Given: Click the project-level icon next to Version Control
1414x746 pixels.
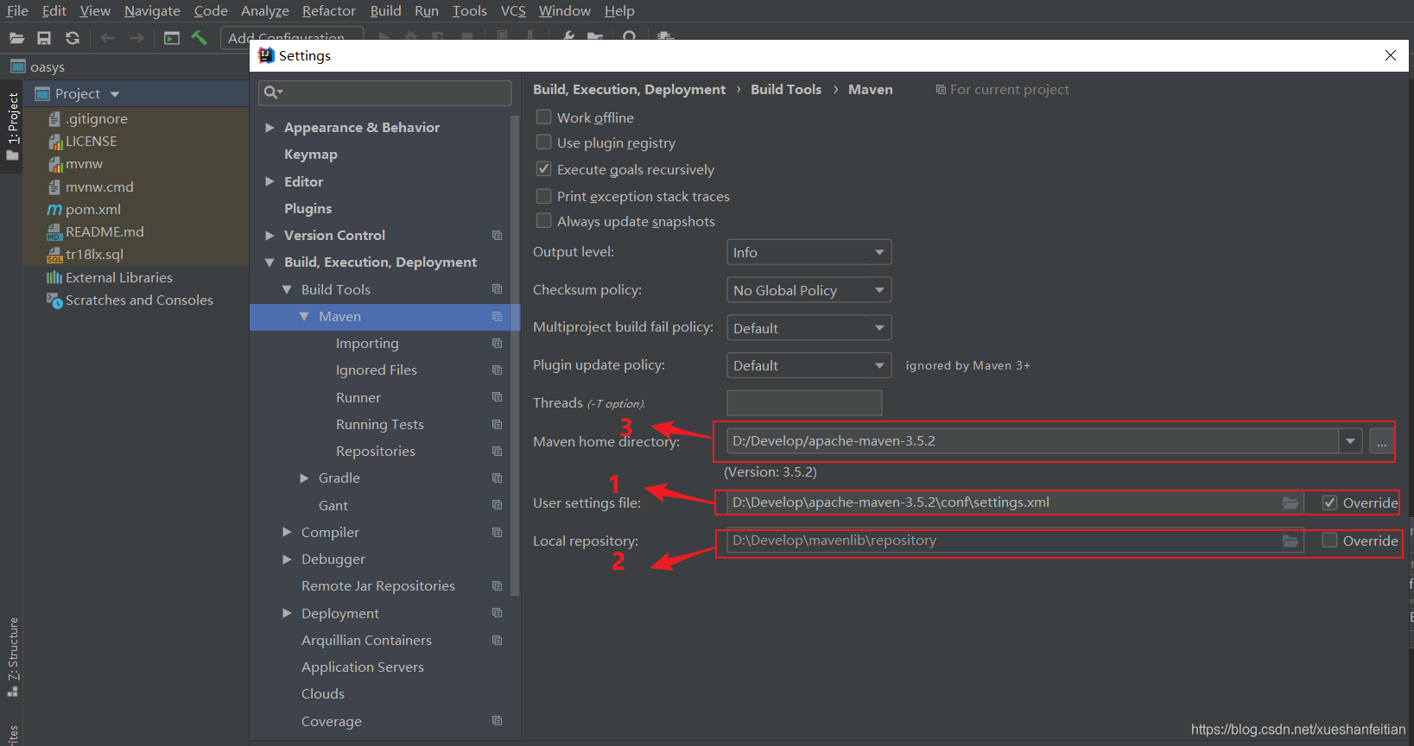Looking at the screenshot, I should [x=497, y=235].
